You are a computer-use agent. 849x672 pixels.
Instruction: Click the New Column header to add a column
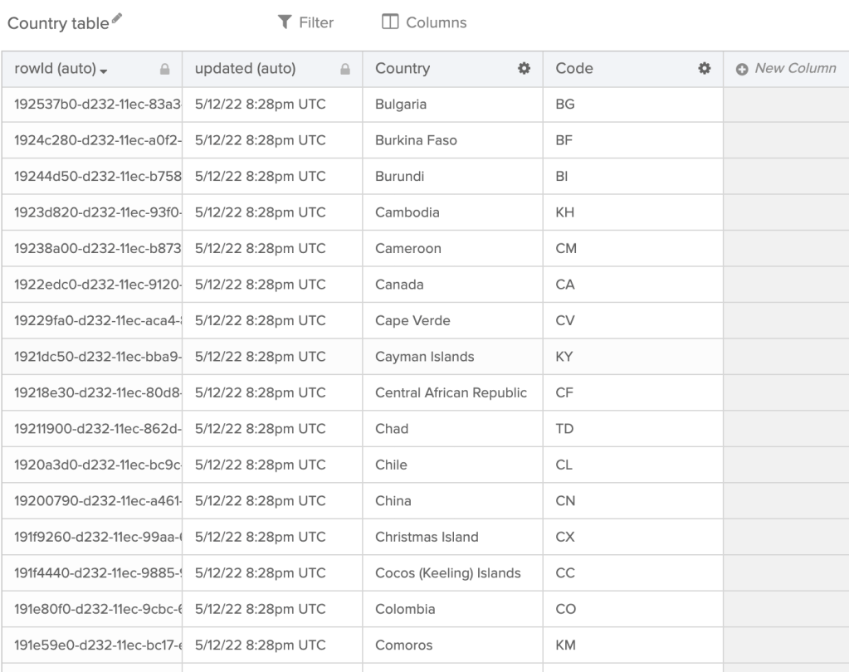(x=787, y=69)
